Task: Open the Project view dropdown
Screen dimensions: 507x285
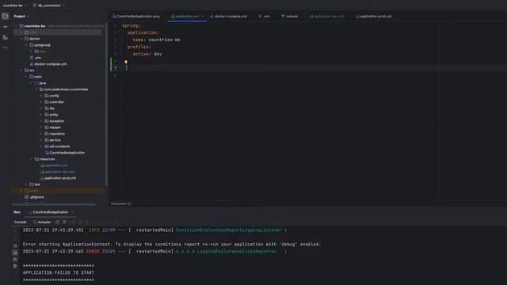Action: pos(21,16)
